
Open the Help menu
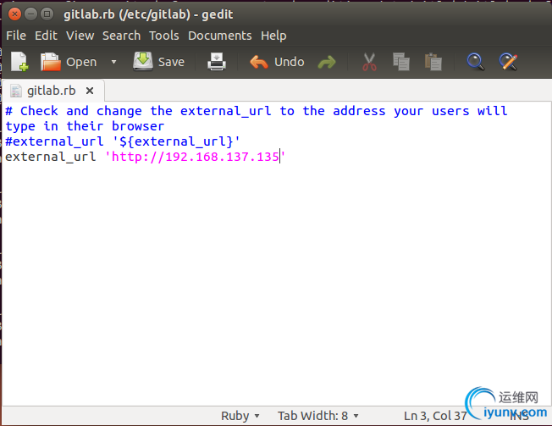tap(273, 36)
